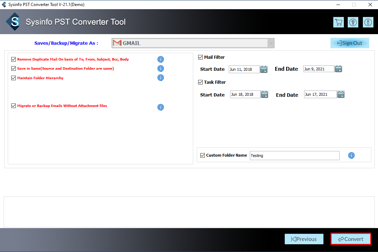This screenshot has width=378, height=252.
Task: Open calendar for Task Filter End Date
Action: coord(341,95)
